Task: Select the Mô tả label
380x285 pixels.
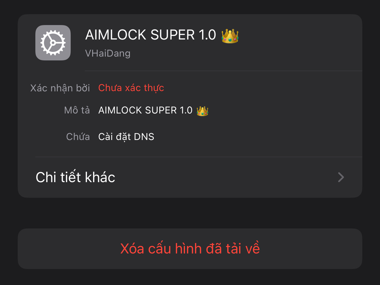Action: [x=77, y=110]
